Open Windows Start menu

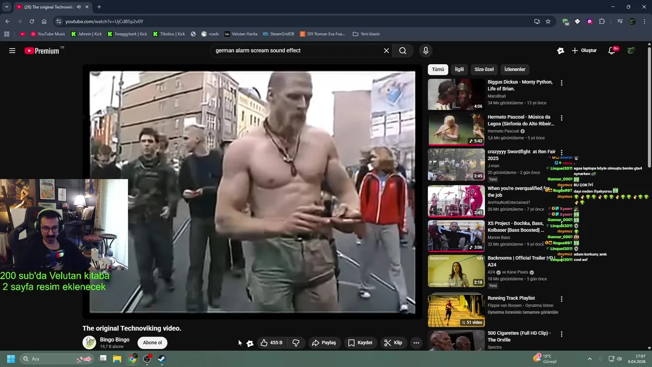point(11,359)
